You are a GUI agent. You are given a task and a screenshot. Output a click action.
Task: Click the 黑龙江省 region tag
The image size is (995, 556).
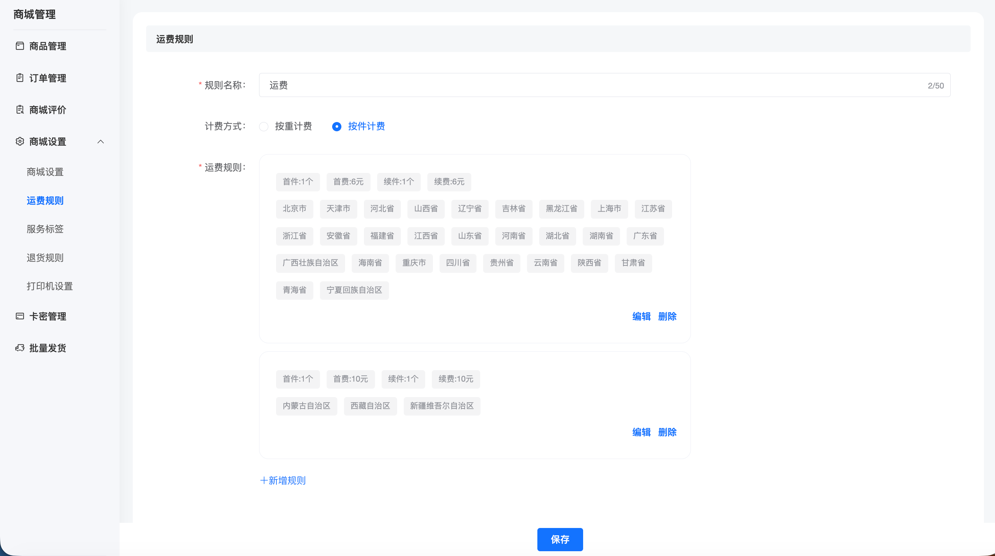tap(562, 209)
